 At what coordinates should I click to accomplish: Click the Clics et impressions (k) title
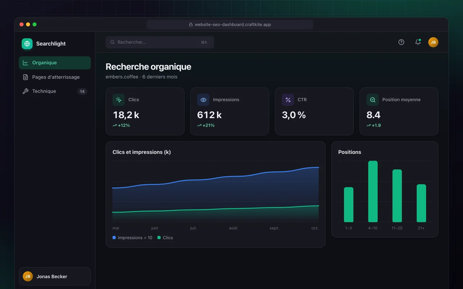click(142, 152)
